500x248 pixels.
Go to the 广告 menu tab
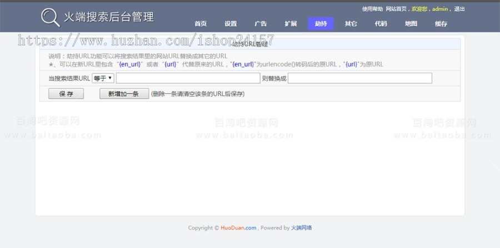pos(261,23)
